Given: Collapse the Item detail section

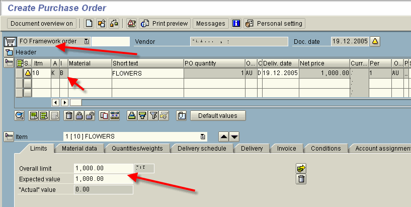Looking at the screenshot, I should point(9,136).
